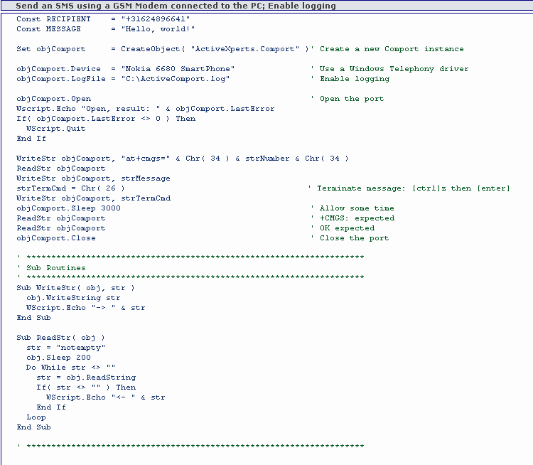Click the If( str <> "" ) Then line

(86, 387)
